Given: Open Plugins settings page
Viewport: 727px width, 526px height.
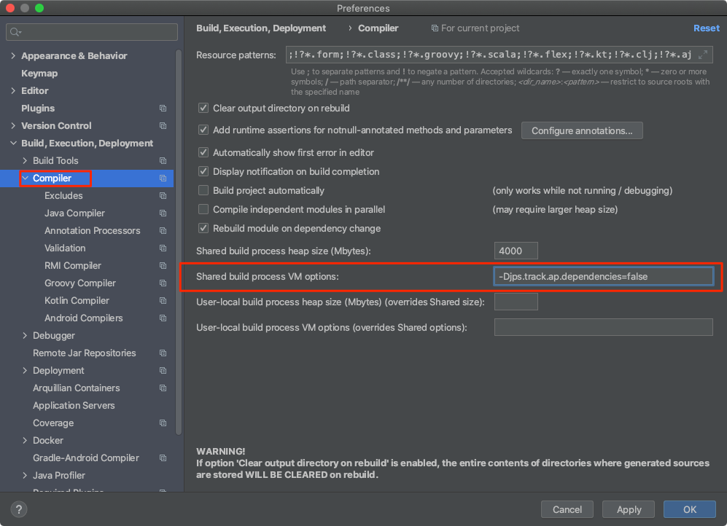Looking at the screenshot, I should 38,109.
